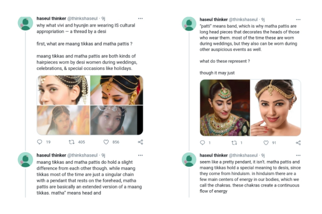This screenshot has height=214, width=322.
Task: Open haseul thinker avatar on bottom-right tweet
Action: [x=189, y=160]
